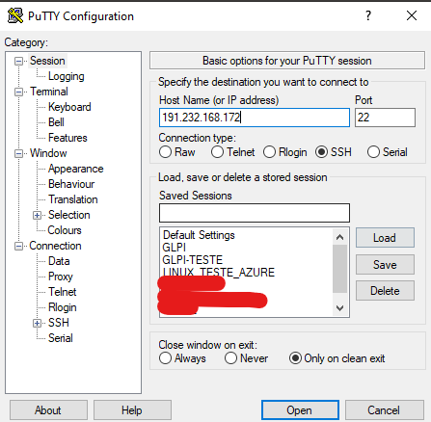431x422 pixels.
Task: Click the saved sessions scrollbar thumb
Action: [339, 269]
